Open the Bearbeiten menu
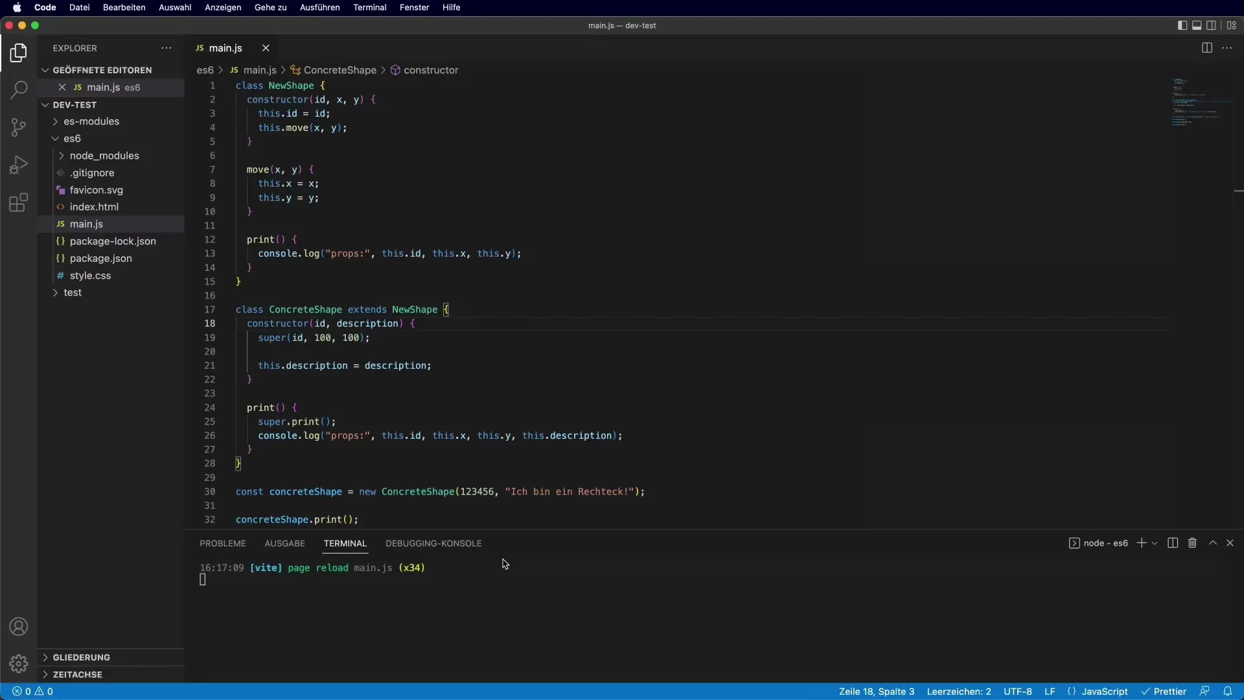Viewport: 1244px width, 700px height. [124, 7]
